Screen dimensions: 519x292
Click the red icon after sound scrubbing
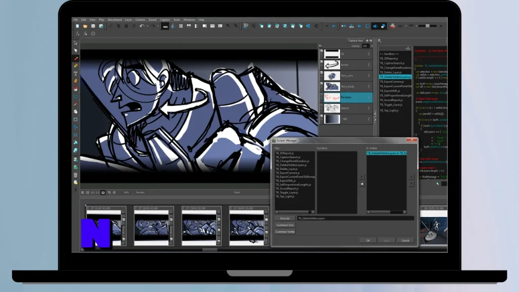tap(392, 26)
